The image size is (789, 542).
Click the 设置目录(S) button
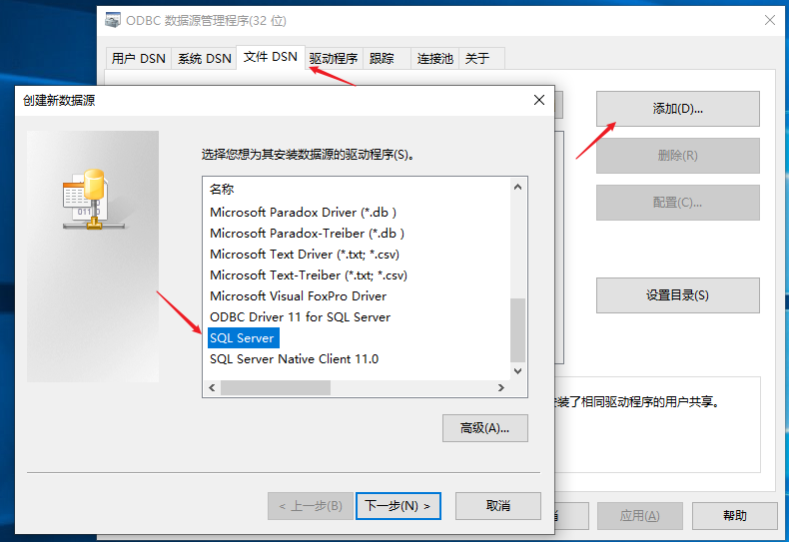(x=678, y=295)
